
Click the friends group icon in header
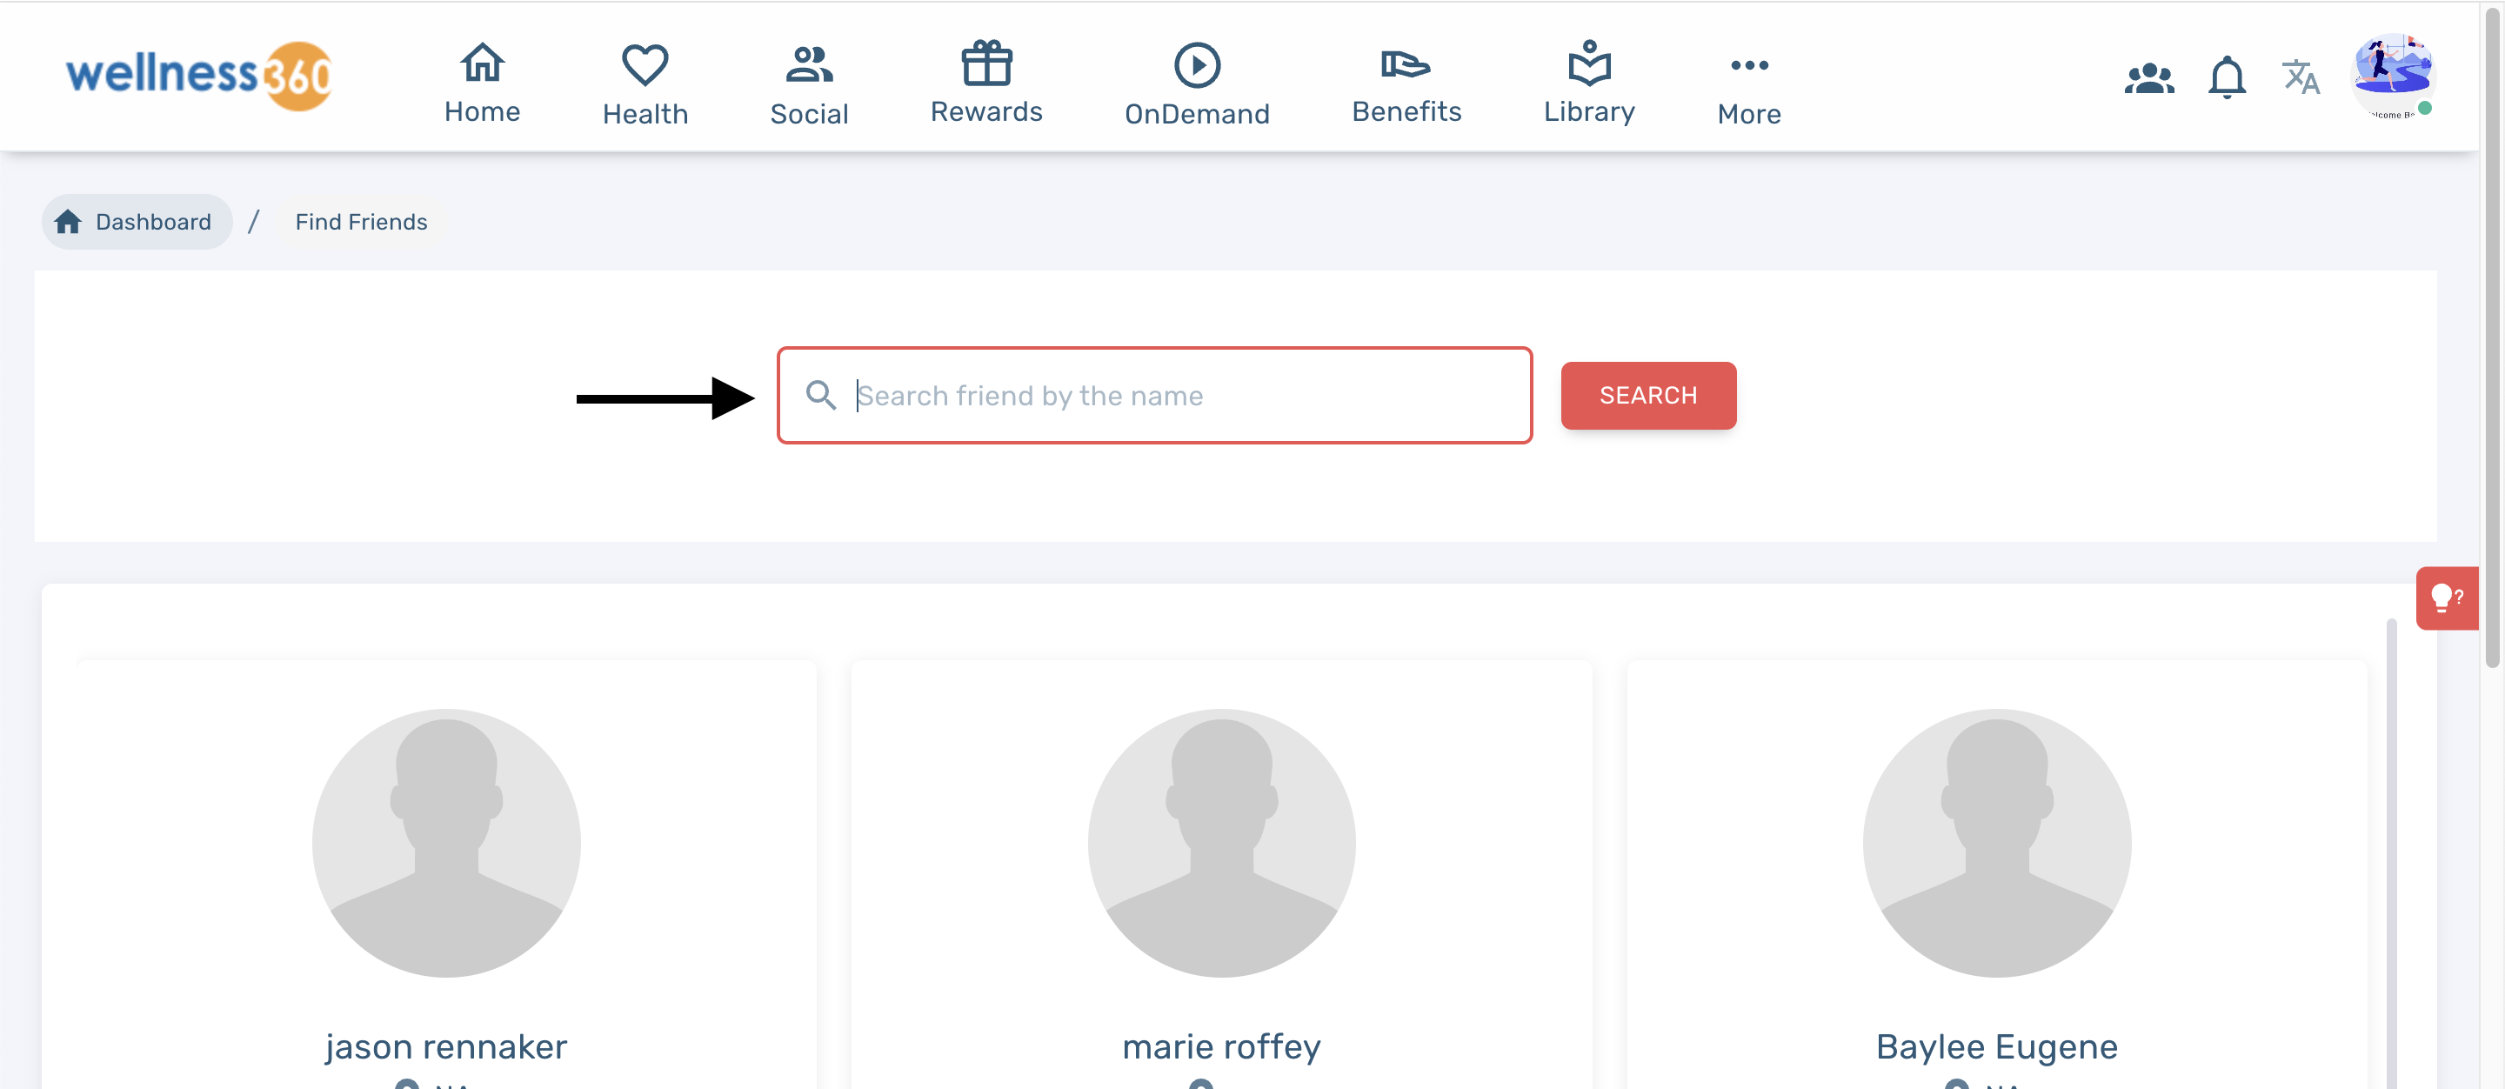coord(2148,77)
